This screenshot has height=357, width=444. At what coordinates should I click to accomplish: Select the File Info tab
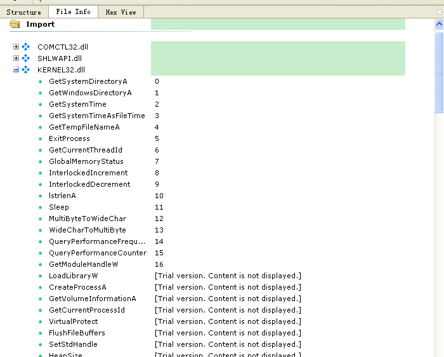point(74,12)
